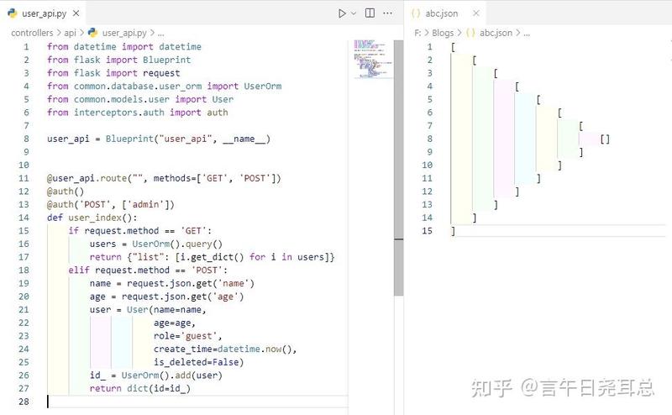Screen dimensions: 672x415
Task: Click the closing bracket on JSON line 15
Action: [453, 231]
